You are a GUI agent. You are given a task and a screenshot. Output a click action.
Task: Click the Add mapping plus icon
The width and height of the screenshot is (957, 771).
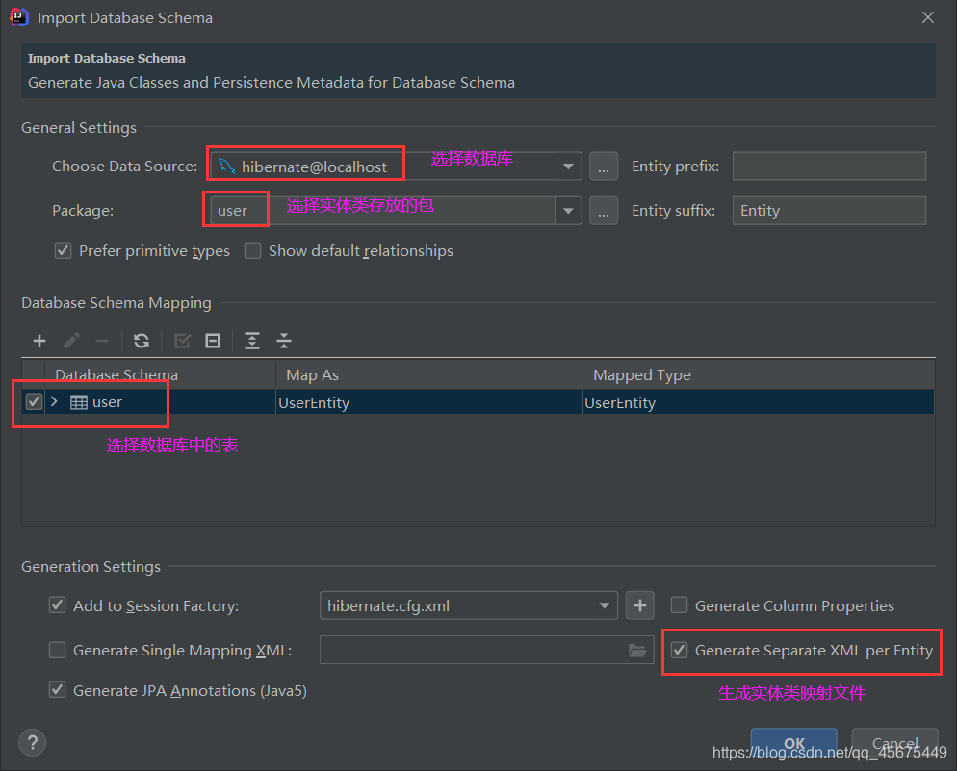[39, 341]
